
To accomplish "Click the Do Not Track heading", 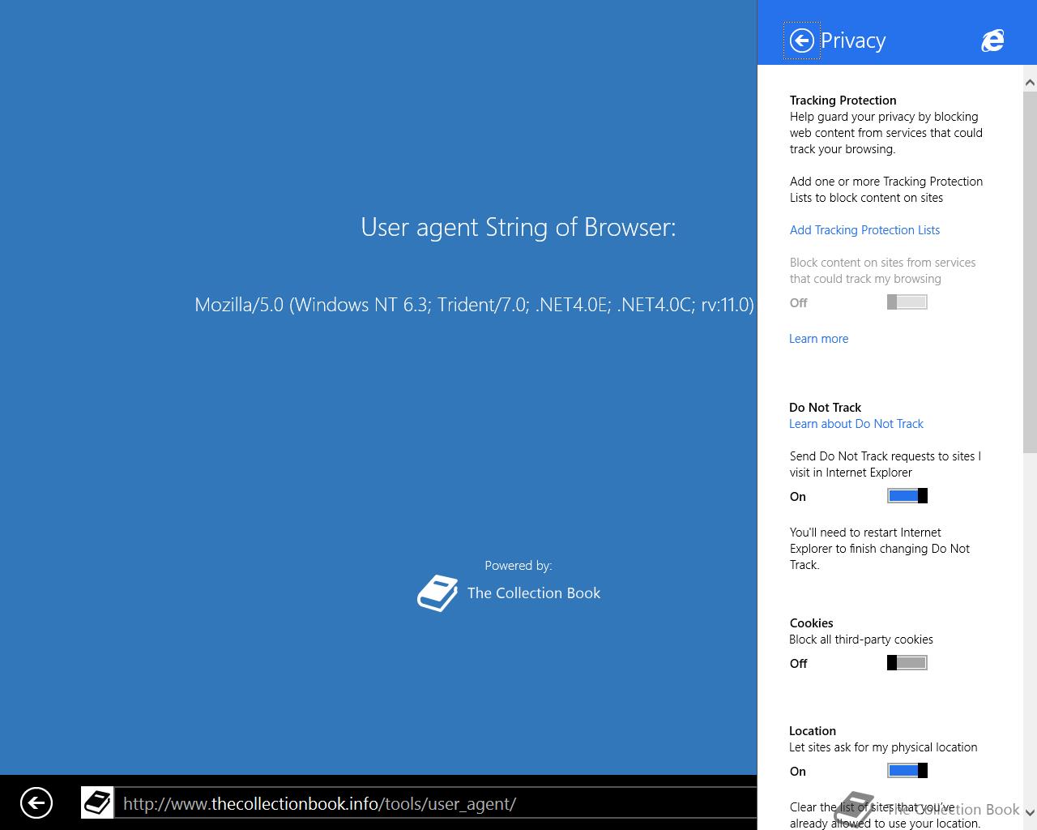I will point(825,408).
